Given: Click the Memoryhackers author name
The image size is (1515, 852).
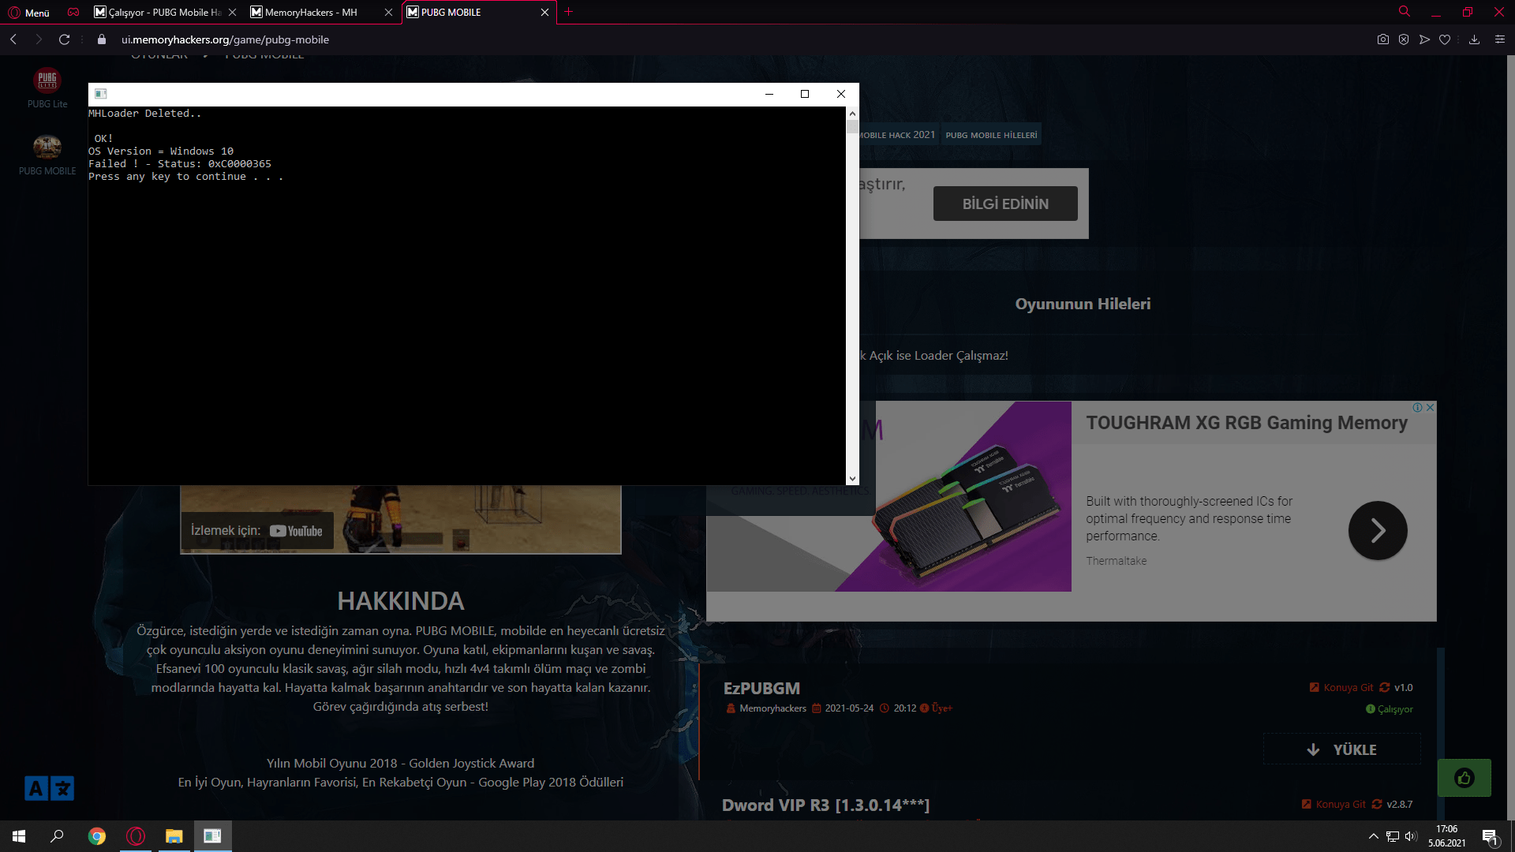Looking at the screenshot, I should click(x=772, y=708).
